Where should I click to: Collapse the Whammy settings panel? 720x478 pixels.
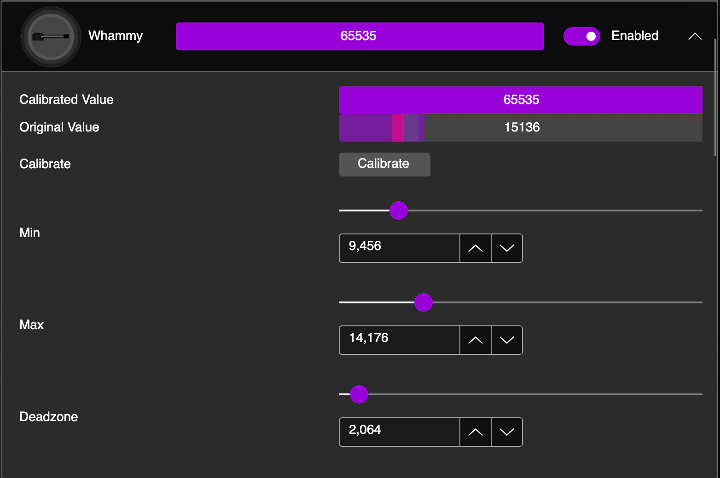point(695,36)
